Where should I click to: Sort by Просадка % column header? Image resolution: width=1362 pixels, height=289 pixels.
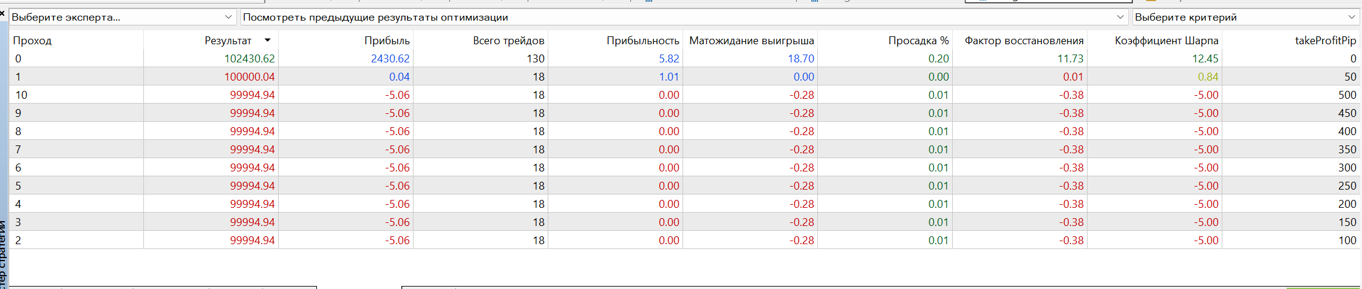point(918,41)
